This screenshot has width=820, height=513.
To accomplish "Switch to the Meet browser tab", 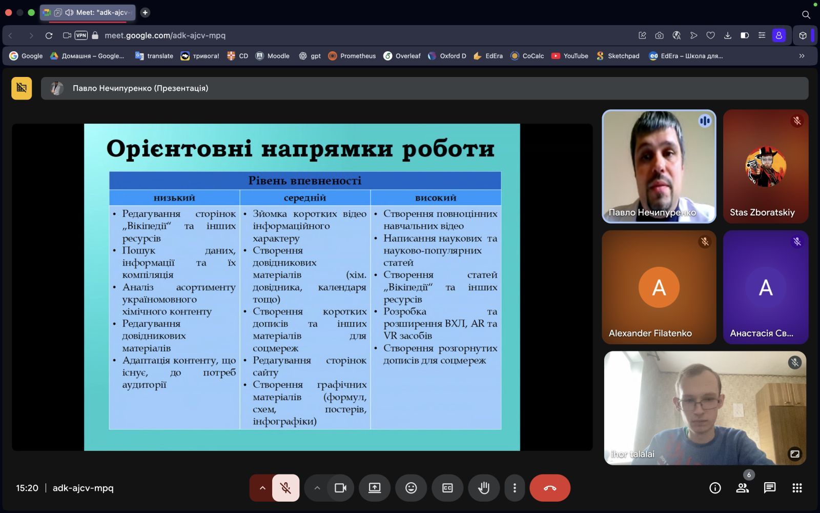I will pyautogui.click(x=88, y=12).
